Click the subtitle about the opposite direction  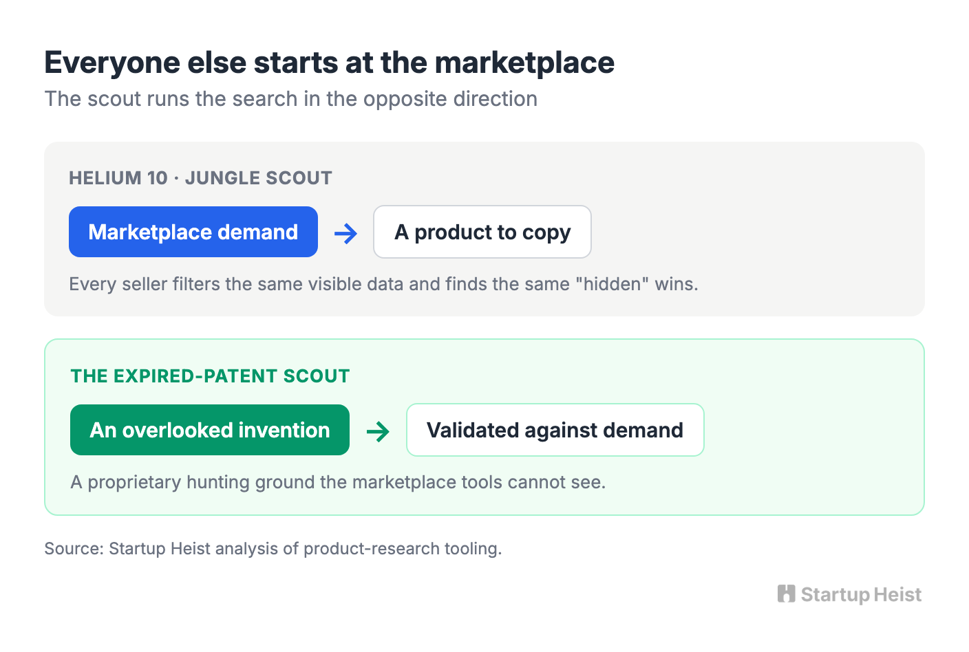(x=291, y=99)
